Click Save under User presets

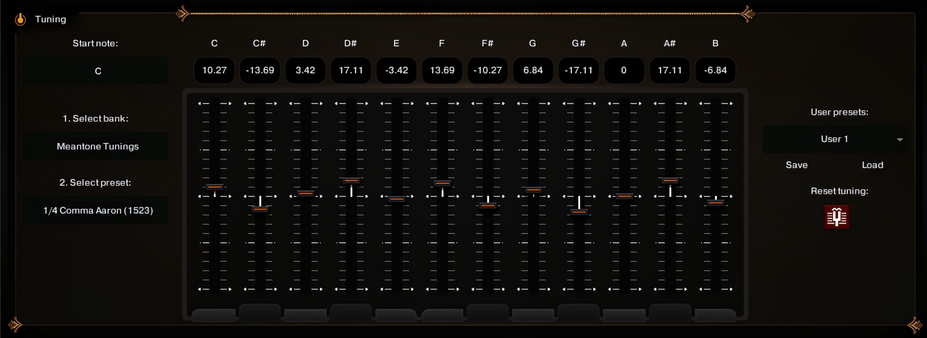coord(796,165)
